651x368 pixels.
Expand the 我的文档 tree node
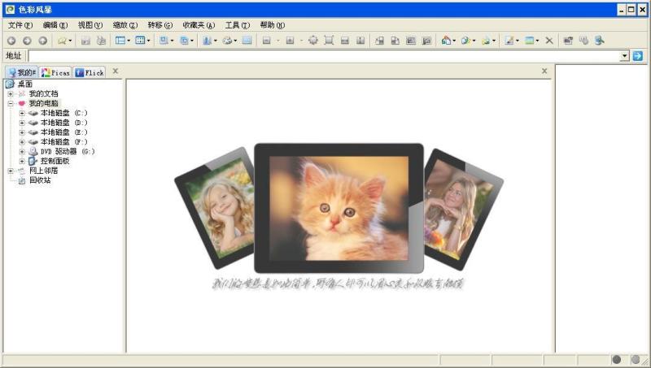(x=11, y=93)
